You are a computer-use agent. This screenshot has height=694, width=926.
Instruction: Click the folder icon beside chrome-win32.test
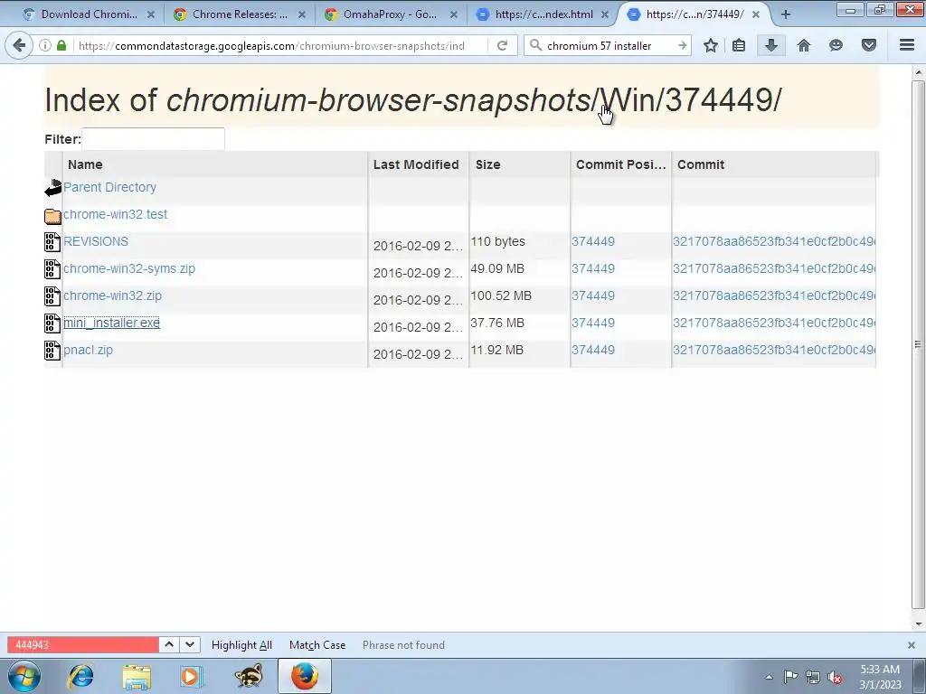[x=52, y=216]
